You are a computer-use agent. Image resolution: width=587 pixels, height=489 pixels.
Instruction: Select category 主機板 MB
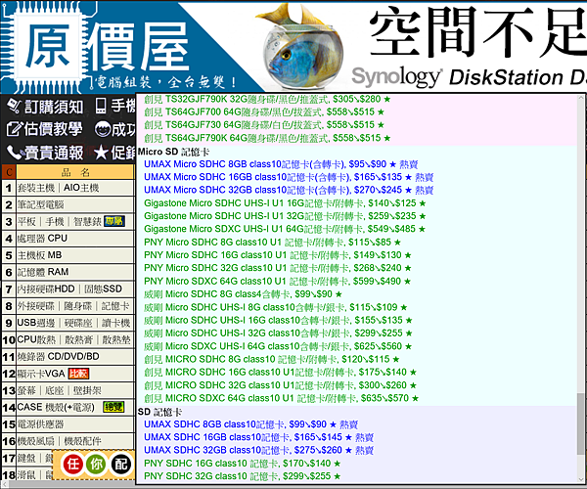click(x=75, y=255)
